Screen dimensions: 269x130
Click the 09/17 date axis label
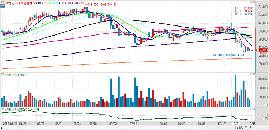pyautogui.click(x=222, y=124)
